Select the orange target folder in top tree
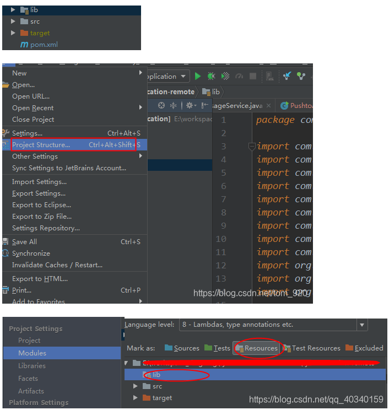Screen dimensions: 389x410 (x=35, y=33)
